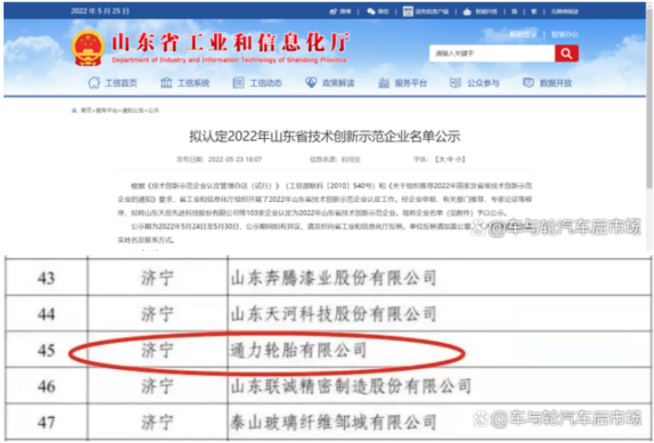Open the 公众参与 menu item
This screenshot has width=654, height=443.
pos(483,83)
